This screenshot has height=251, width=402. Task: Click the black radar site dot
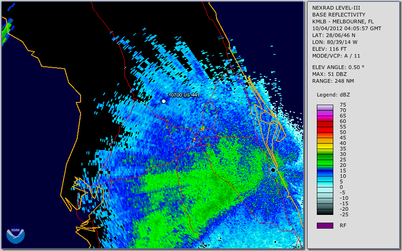tap(273, 170)
